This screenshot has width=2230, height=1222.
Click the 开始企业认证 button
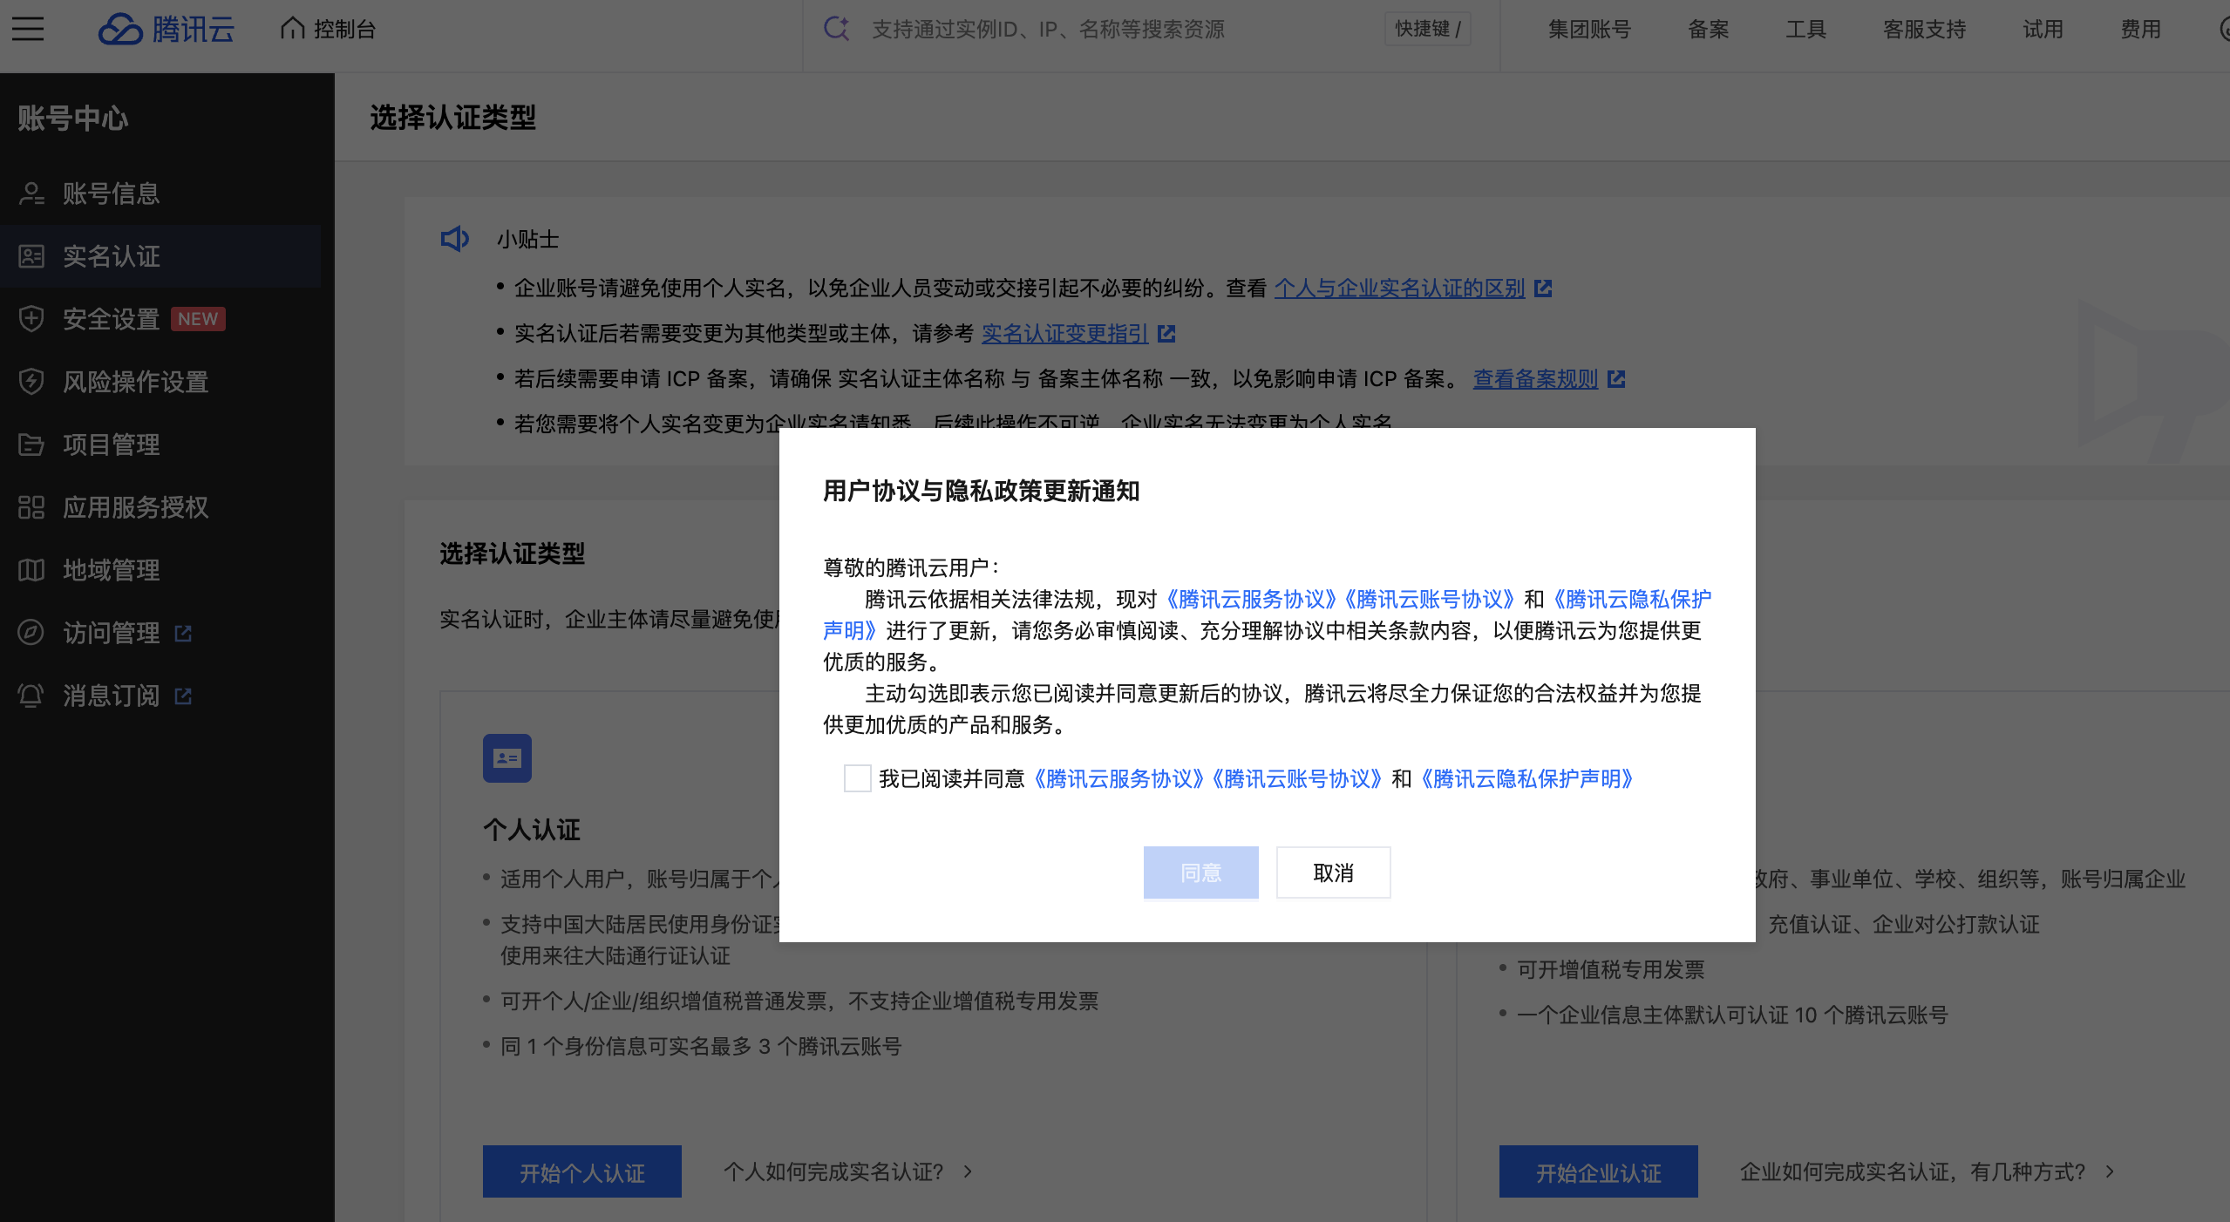coord(1599,1172)
